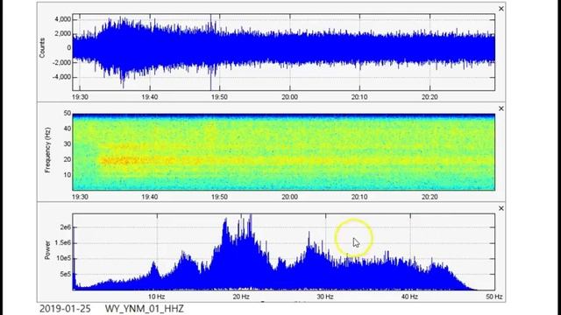
Task: Close the waveform counts panel
Action: coord(501,9)
